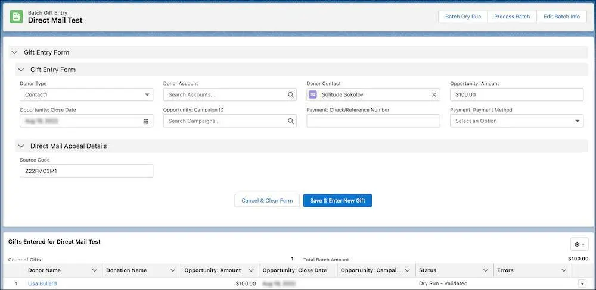Click the Donor Contact field with Solitude Sokolov
596x290 pixels.
pyautogui.click(x=373, y=94)
